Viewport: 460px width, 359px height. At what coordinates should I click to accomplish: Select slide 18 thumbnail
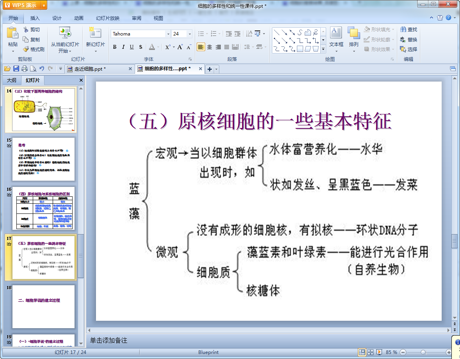tap(43, 306)
